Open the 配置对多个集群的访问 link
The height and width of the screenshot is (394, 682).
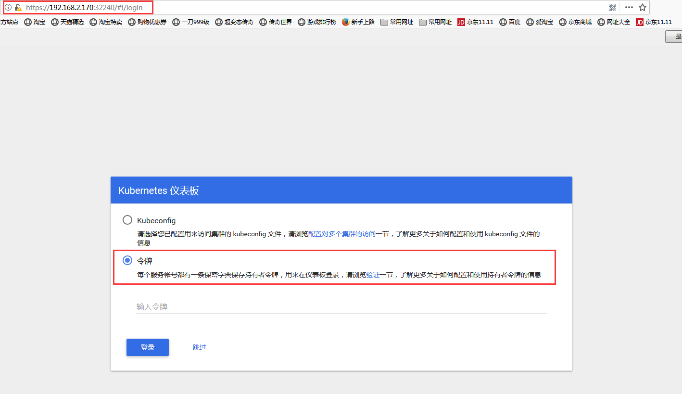(342, 234)
